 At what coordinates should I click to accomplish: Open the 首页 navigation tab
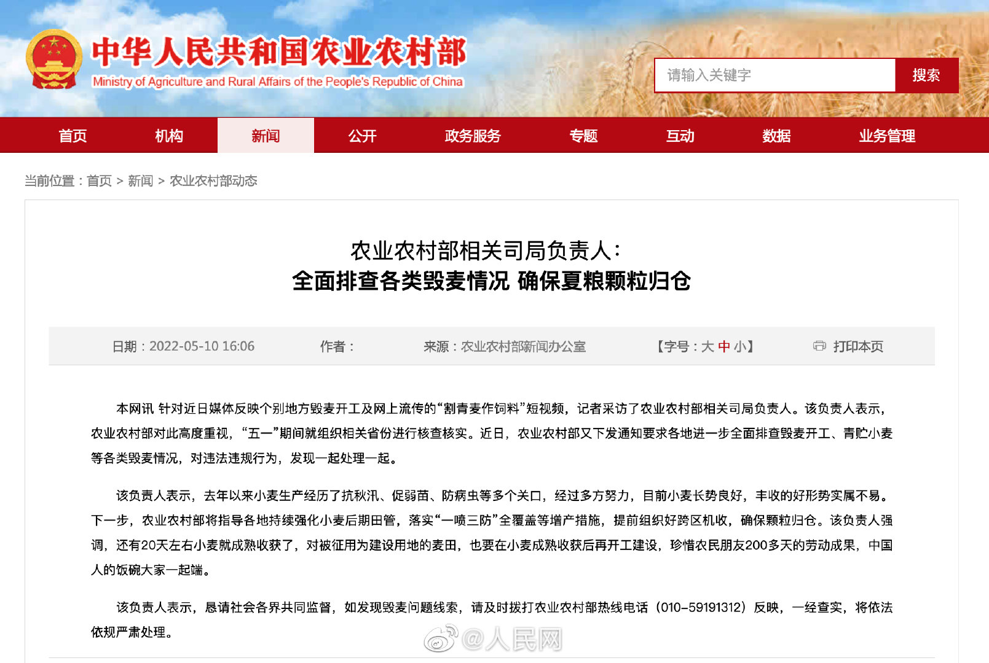(x=73, y=136)
